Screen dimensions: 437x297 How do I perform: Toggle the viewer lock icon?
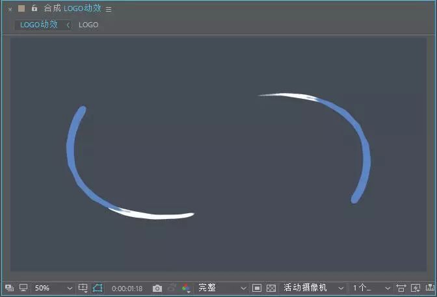pos(34,8)
